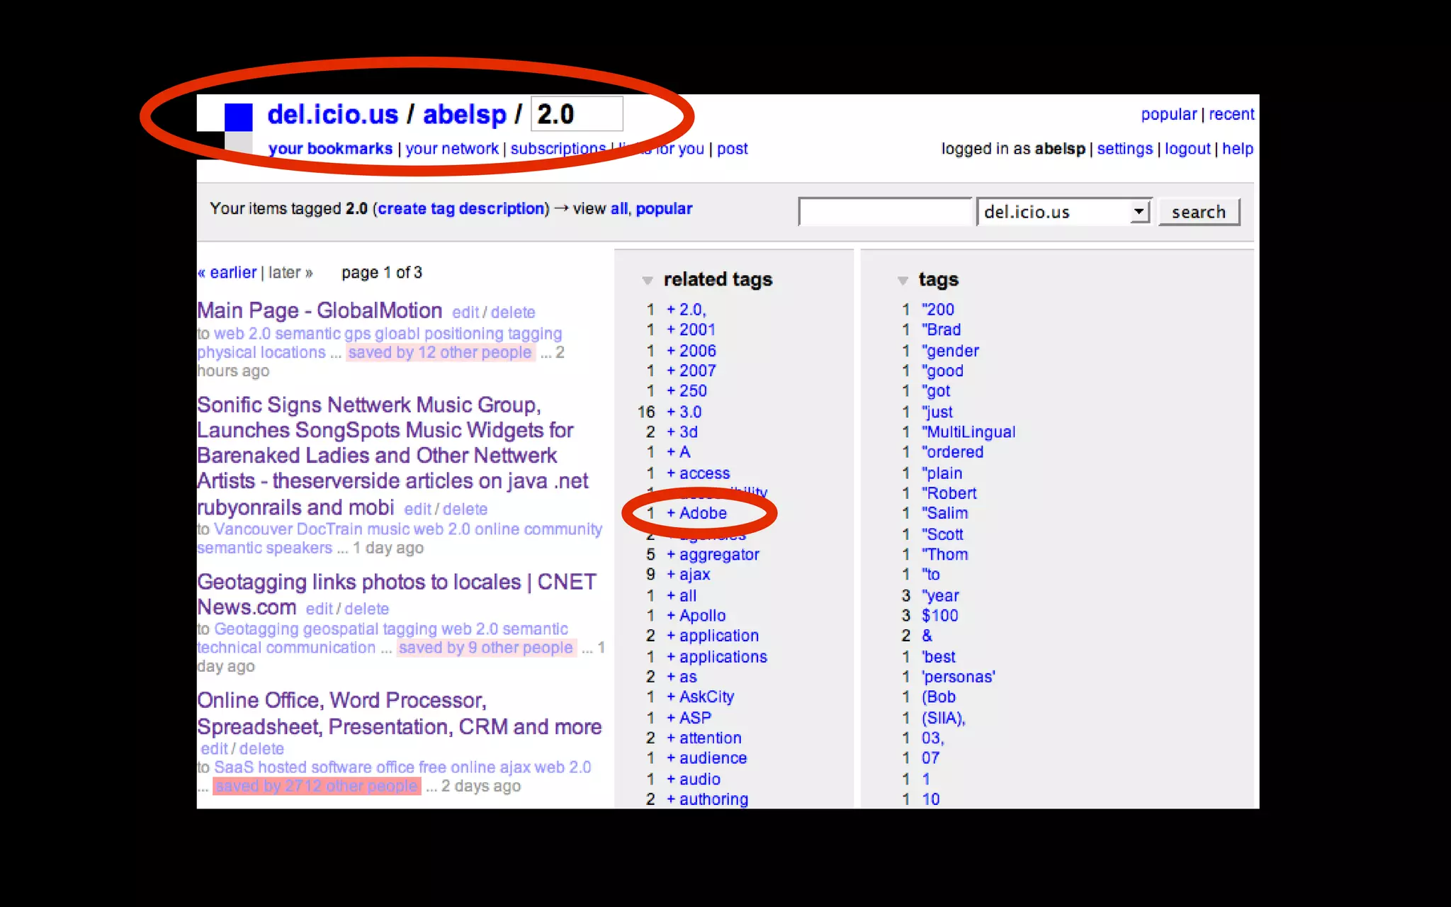Image resolution: width=1451 pixels, height=907 pixels.
Task: Click the del.icio.us blue square logo
Action: (238, 118)
